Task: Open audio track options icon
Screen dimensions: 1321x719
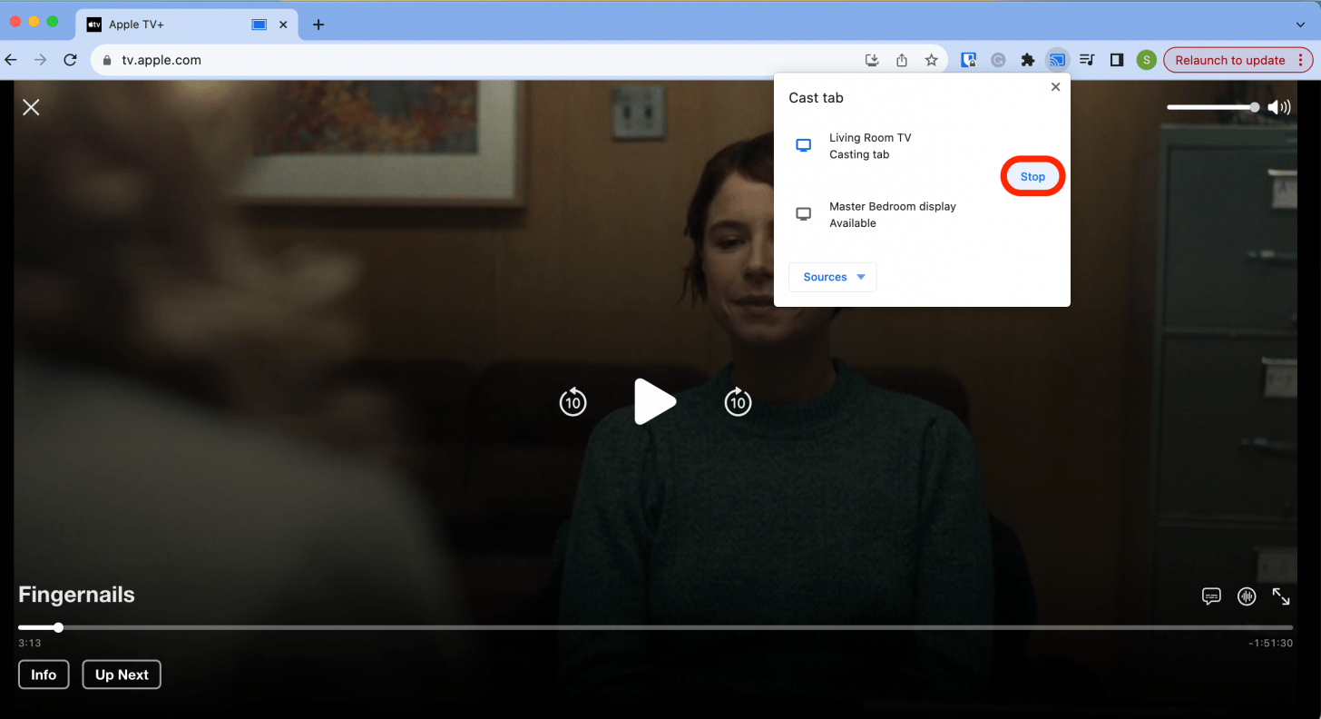Action: pyautogui.click(x=1247, y=596)
